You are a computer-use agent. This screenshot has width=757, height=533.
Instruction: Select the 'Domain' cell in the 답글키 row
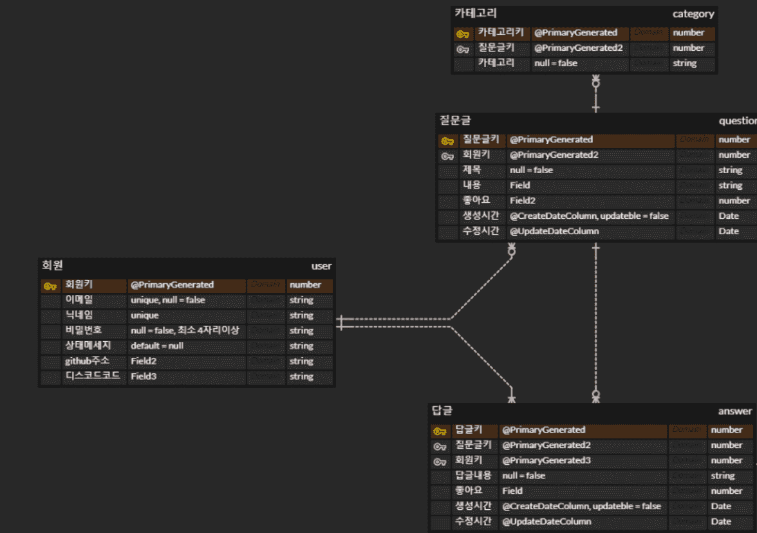click(686, 430)
